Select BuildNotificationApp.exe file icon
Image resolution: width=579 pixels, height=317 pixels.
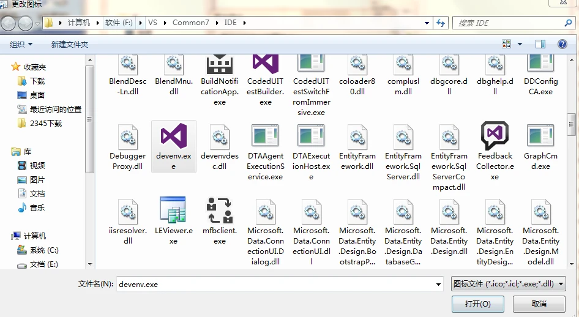pos(219,64)
